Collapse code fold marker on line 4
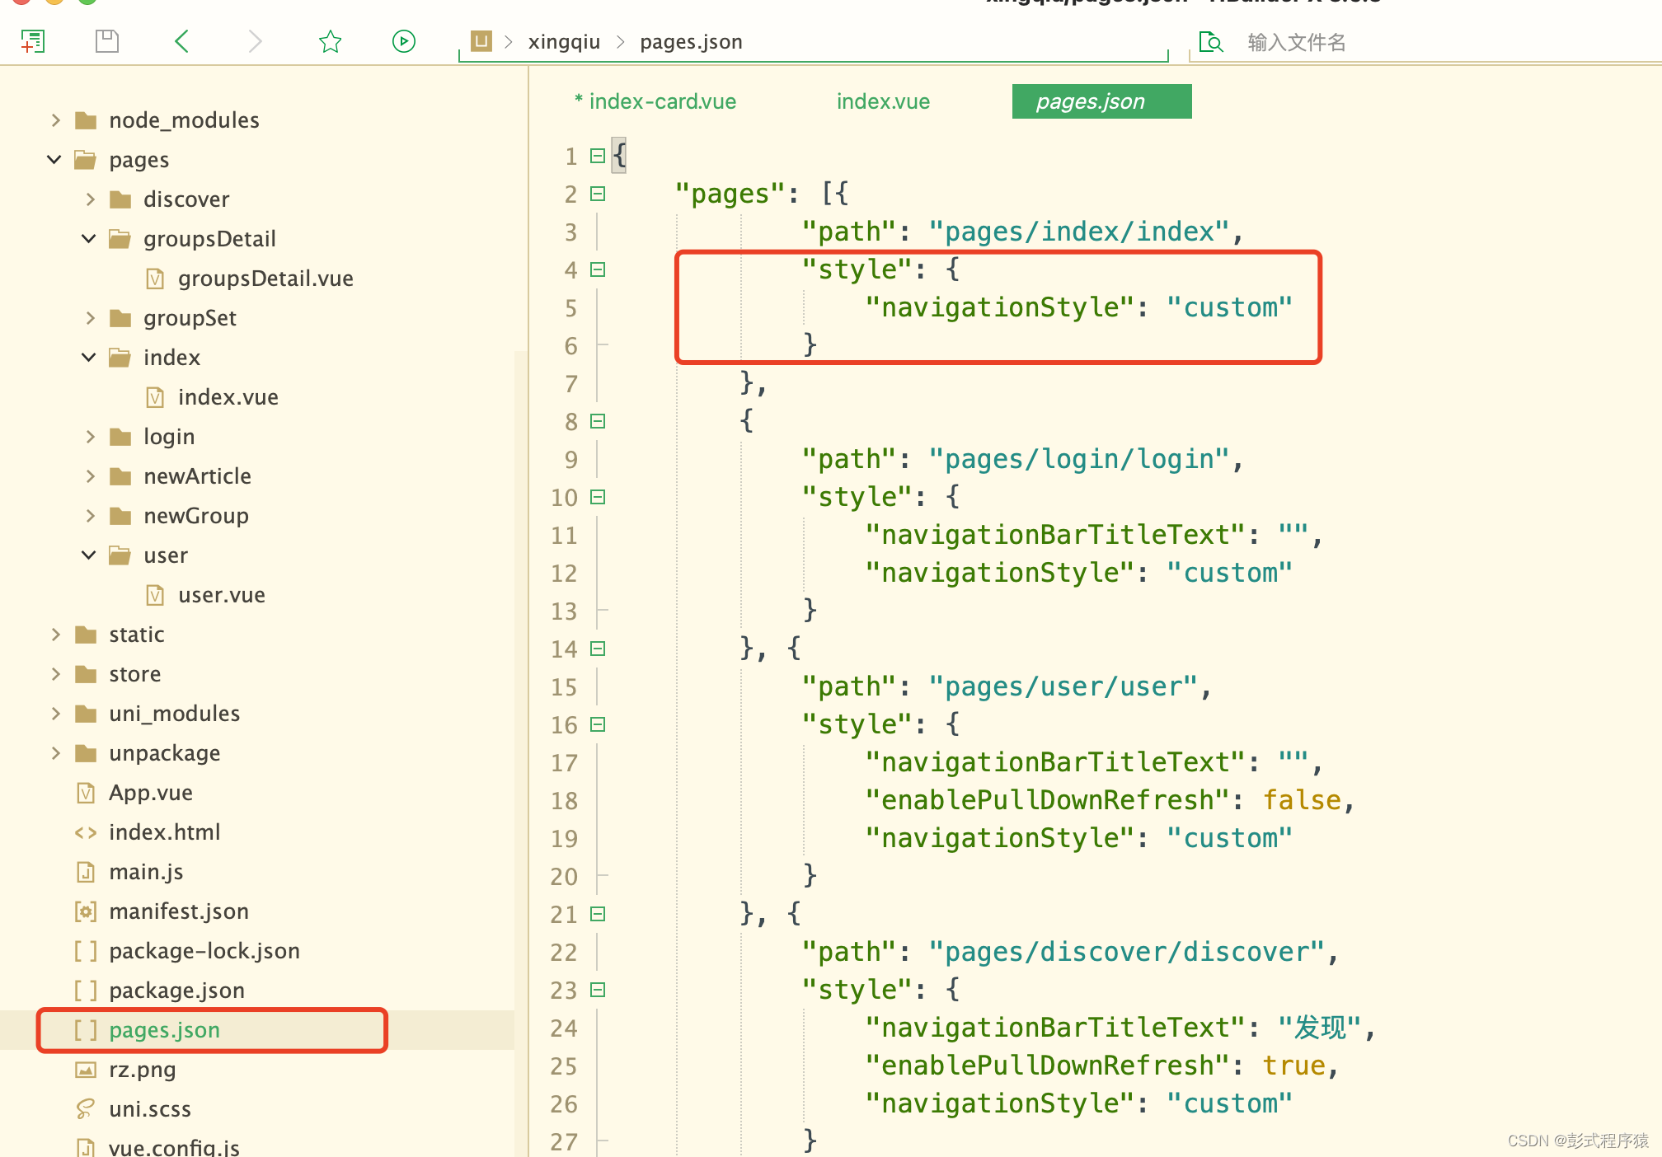1662x1157 pixels. point(599,269)
